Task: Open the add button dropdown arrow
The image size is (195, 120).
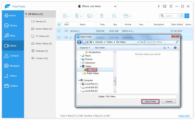Action: click(68, 16)
